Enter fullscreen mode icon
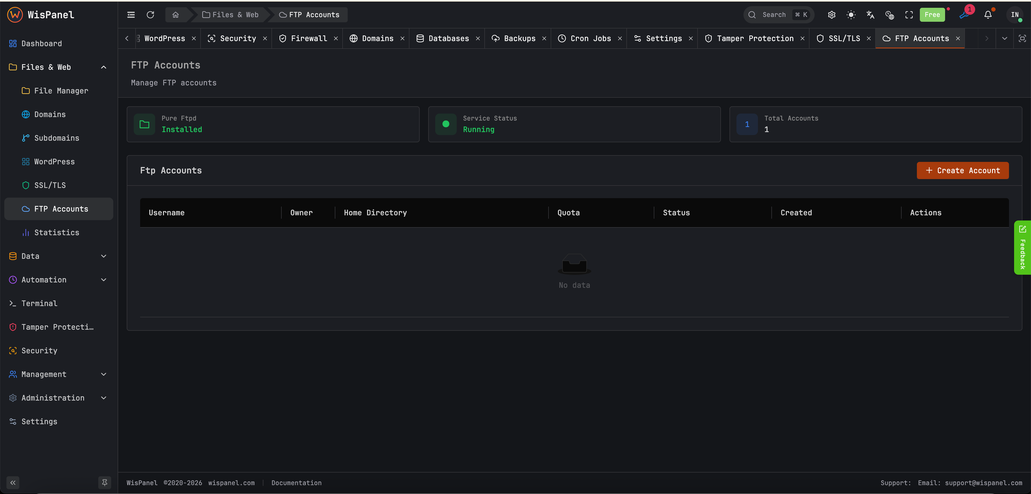The height and width of the screenshot is (494, 1031). (x=909, y=15)
